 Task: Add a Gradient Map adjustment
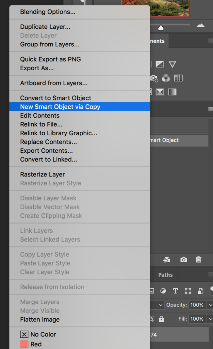click(173, 92)
